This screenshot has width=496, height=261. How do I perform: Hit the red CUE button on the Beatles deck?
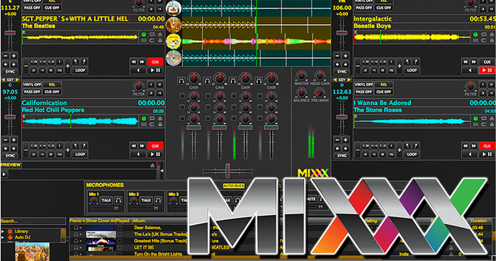pos(155,62)
